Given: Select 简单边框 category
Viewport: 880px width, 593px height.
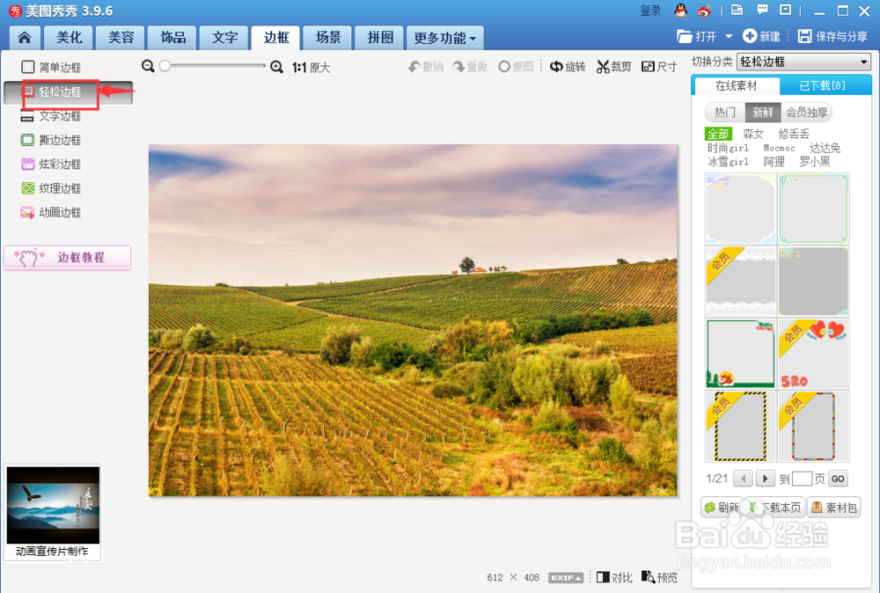Looking at the screenshot, I should point(51,68).
